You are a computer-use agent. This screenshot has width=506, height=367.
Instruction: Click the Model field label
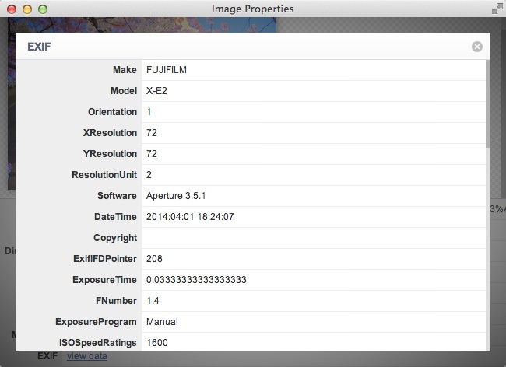pyautogui.click(x=124, y=91)
